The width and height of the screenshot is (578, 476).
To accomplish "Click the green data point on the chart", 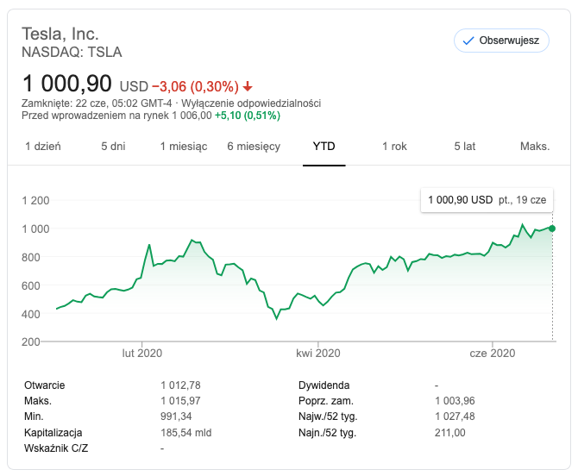I will point(552,229).
